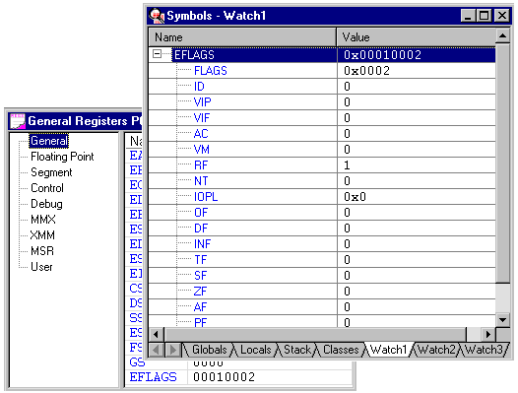This screenshot has height=393, width=518.
Task: Select the MSR register category
Action: tap(42, 251)
